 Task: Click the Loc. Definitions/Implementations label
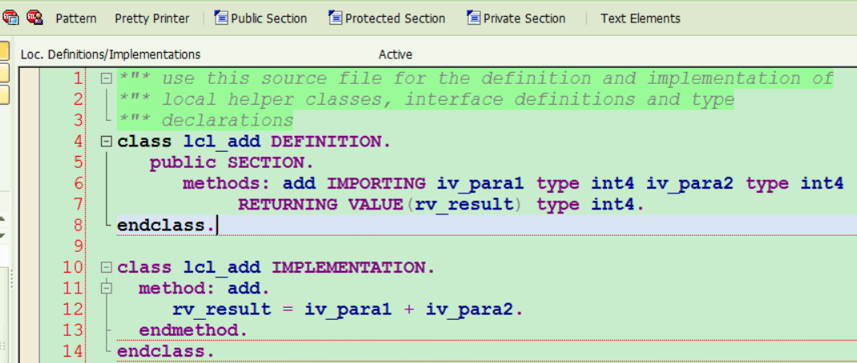(x=111, y=54)
